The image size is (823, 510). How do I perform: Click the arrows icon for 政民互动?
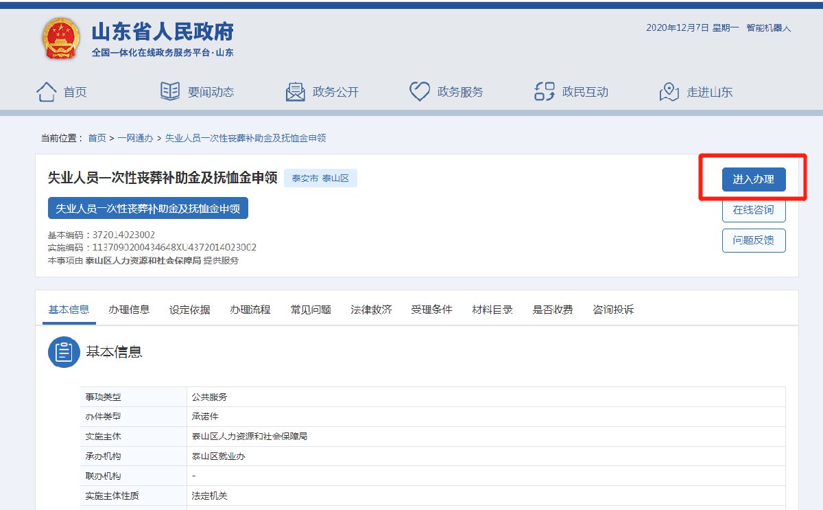pyautogui.click(x=545, y=92)
